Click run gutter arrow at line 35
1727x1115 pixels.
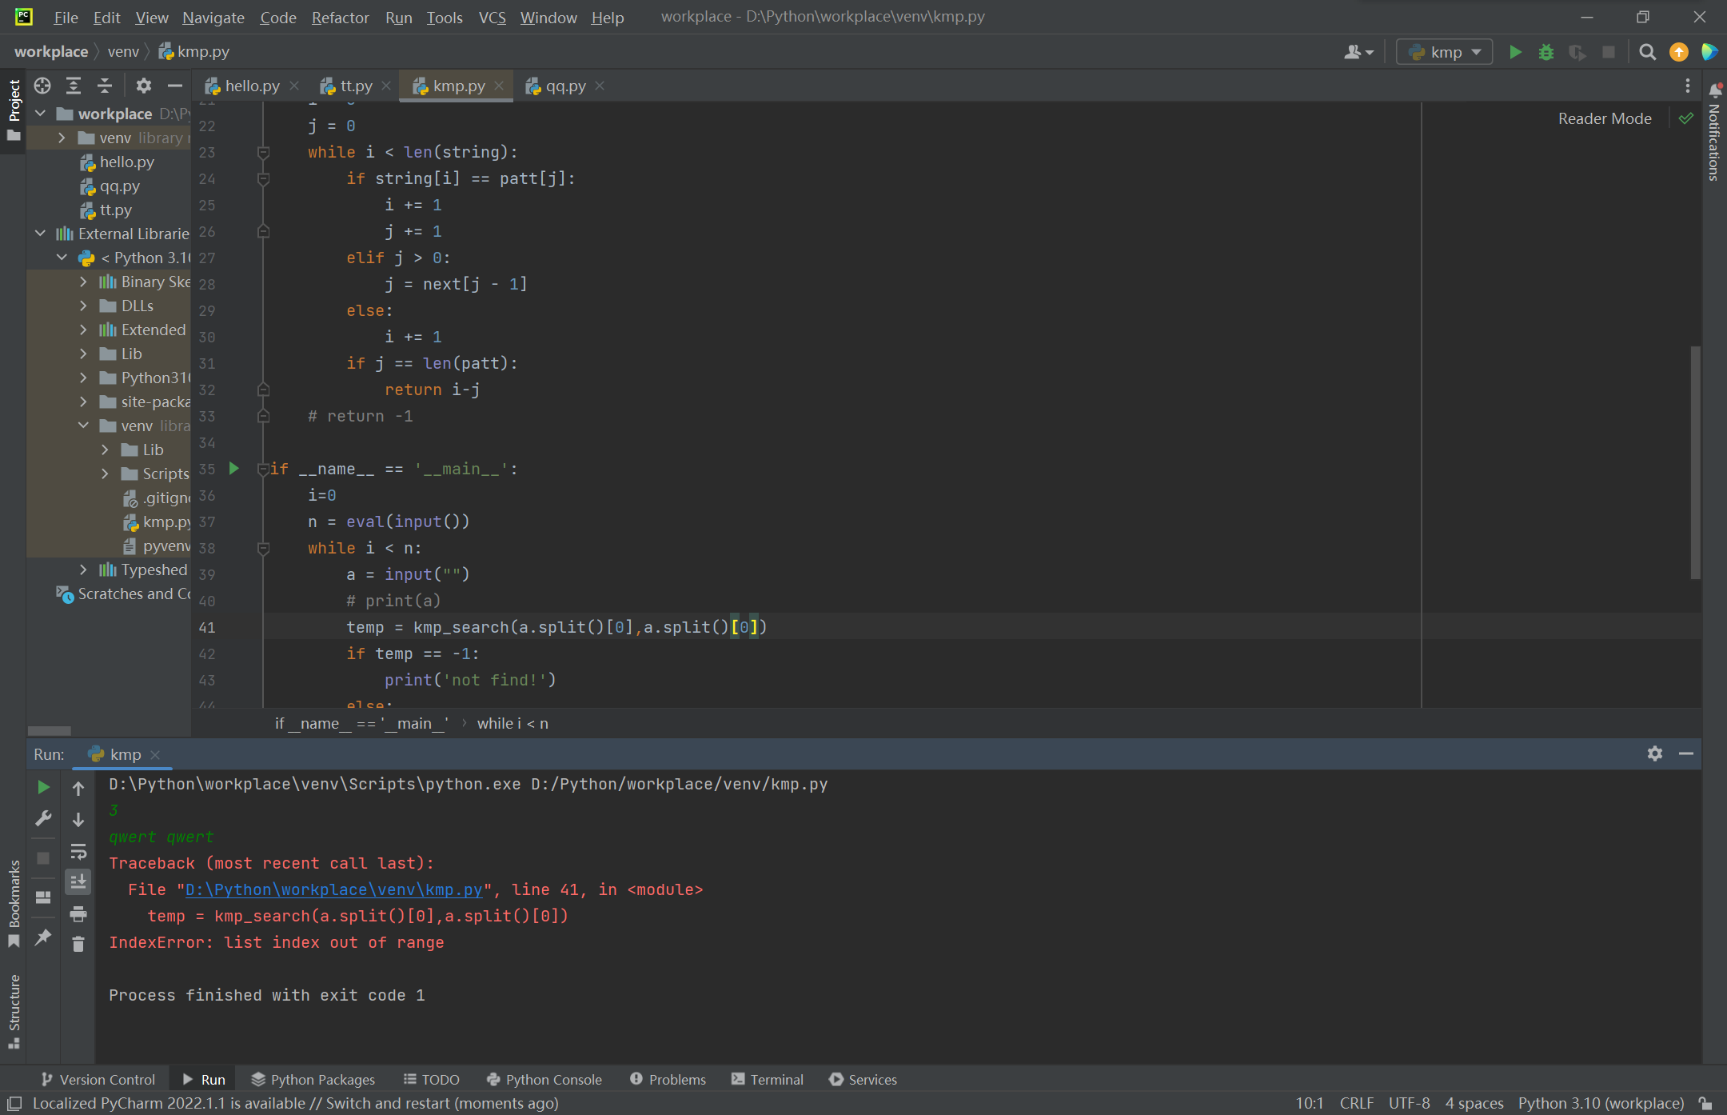(234, 468)
